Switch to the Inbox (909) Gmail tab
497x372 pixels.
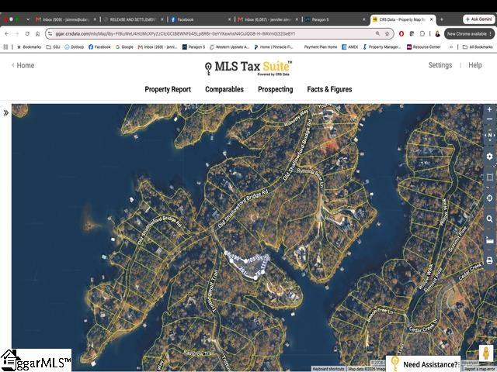(x=65, y=19)
